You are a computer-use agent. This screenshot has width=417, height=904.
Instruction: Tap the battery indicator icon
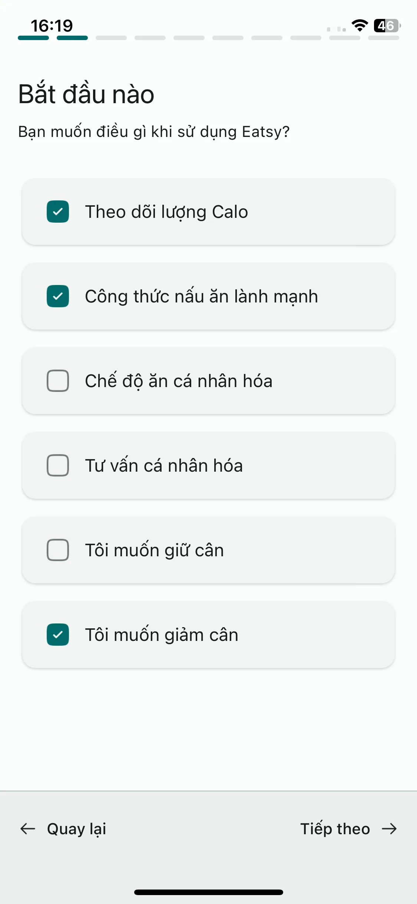[x=387, y=25]
